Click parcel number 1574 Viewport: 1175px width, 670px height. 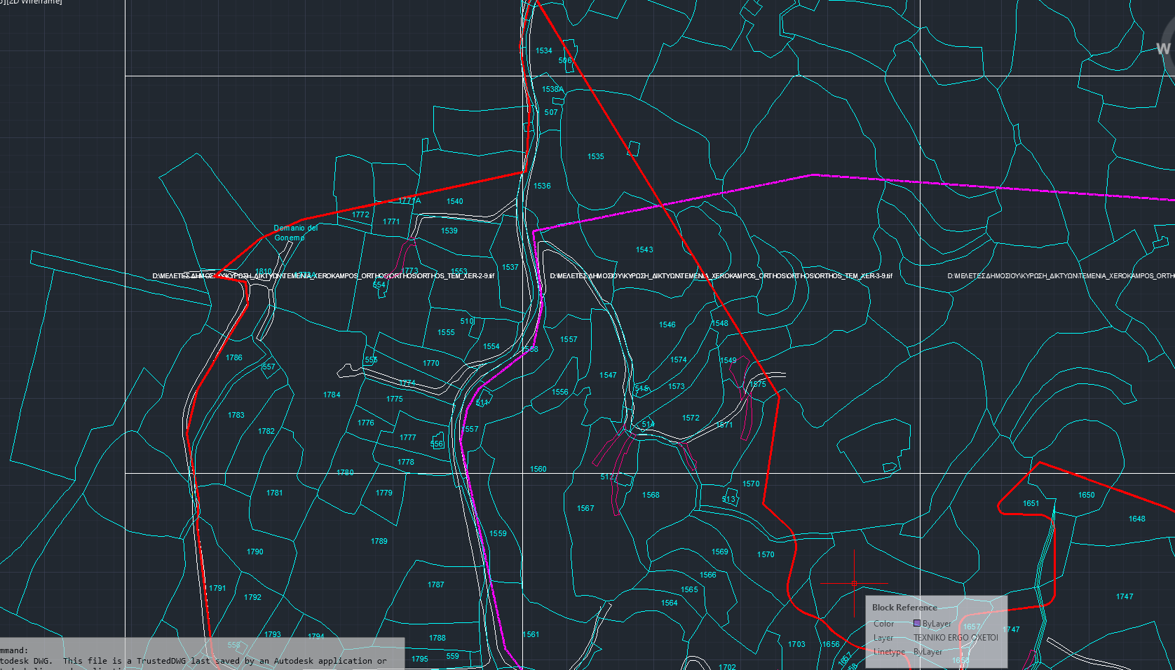click(x=678, y=360)
